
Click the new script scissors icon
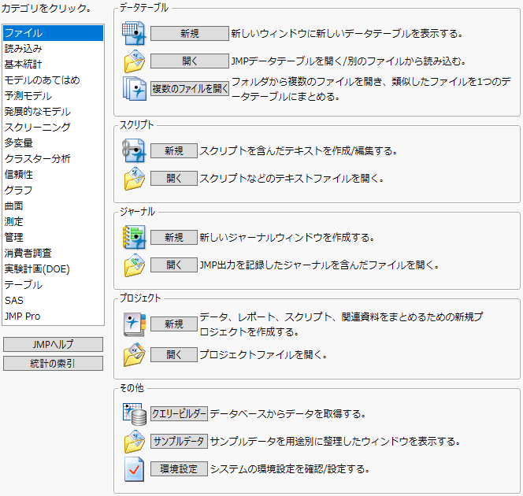[x=134, y=150]
